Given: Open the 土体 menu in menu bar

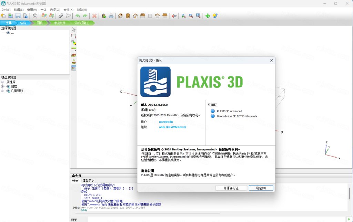Looking at the screenshot, I should coord(43,10).
